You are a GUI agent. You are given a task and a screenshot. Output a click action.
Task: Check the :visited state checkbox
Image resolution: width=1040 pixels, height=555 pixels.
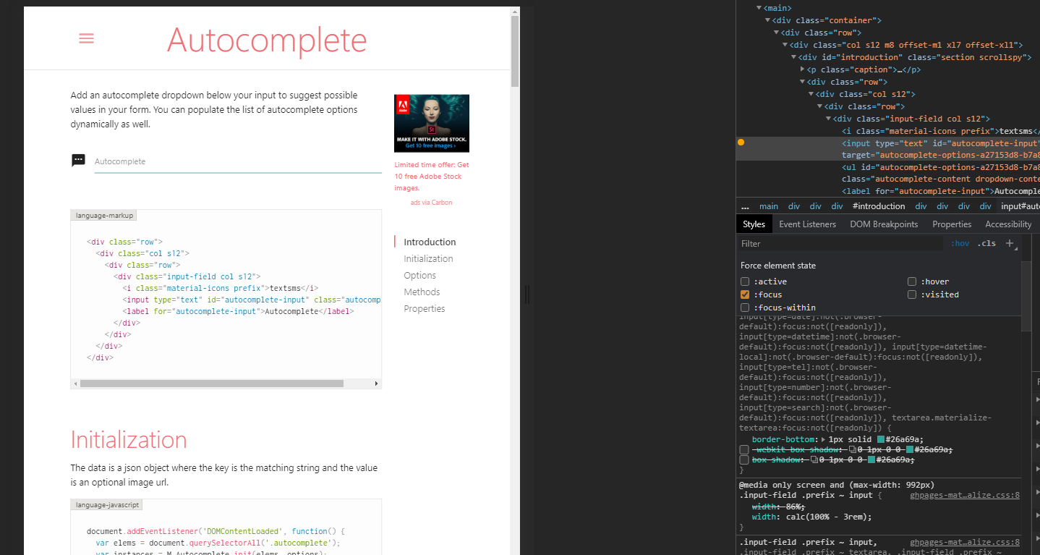click(x=912, y=294)
